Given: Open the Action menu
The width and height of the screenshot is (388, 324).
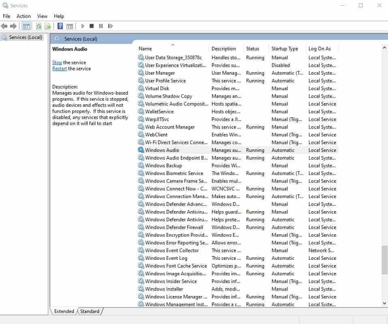Looking at the screenshot, I should point(24,16).
